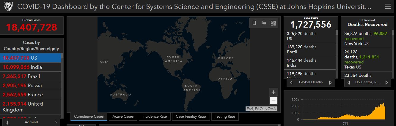Click the Johns Hopkins shield logo

click(8, 7)
